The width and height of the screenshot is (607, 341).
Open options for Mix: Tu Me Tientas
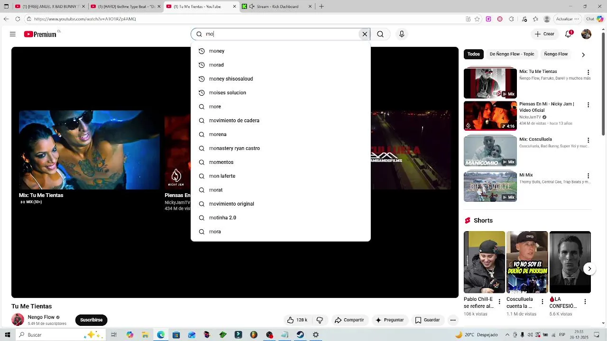pyautogui.click(x=588, y=72)
